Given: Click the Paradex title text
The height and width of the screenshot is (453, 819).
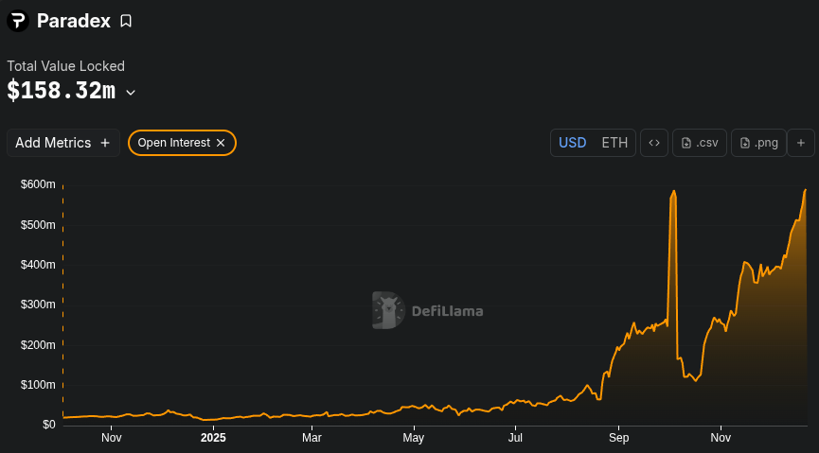Looking at the screenshot, I should pos(74,21).
